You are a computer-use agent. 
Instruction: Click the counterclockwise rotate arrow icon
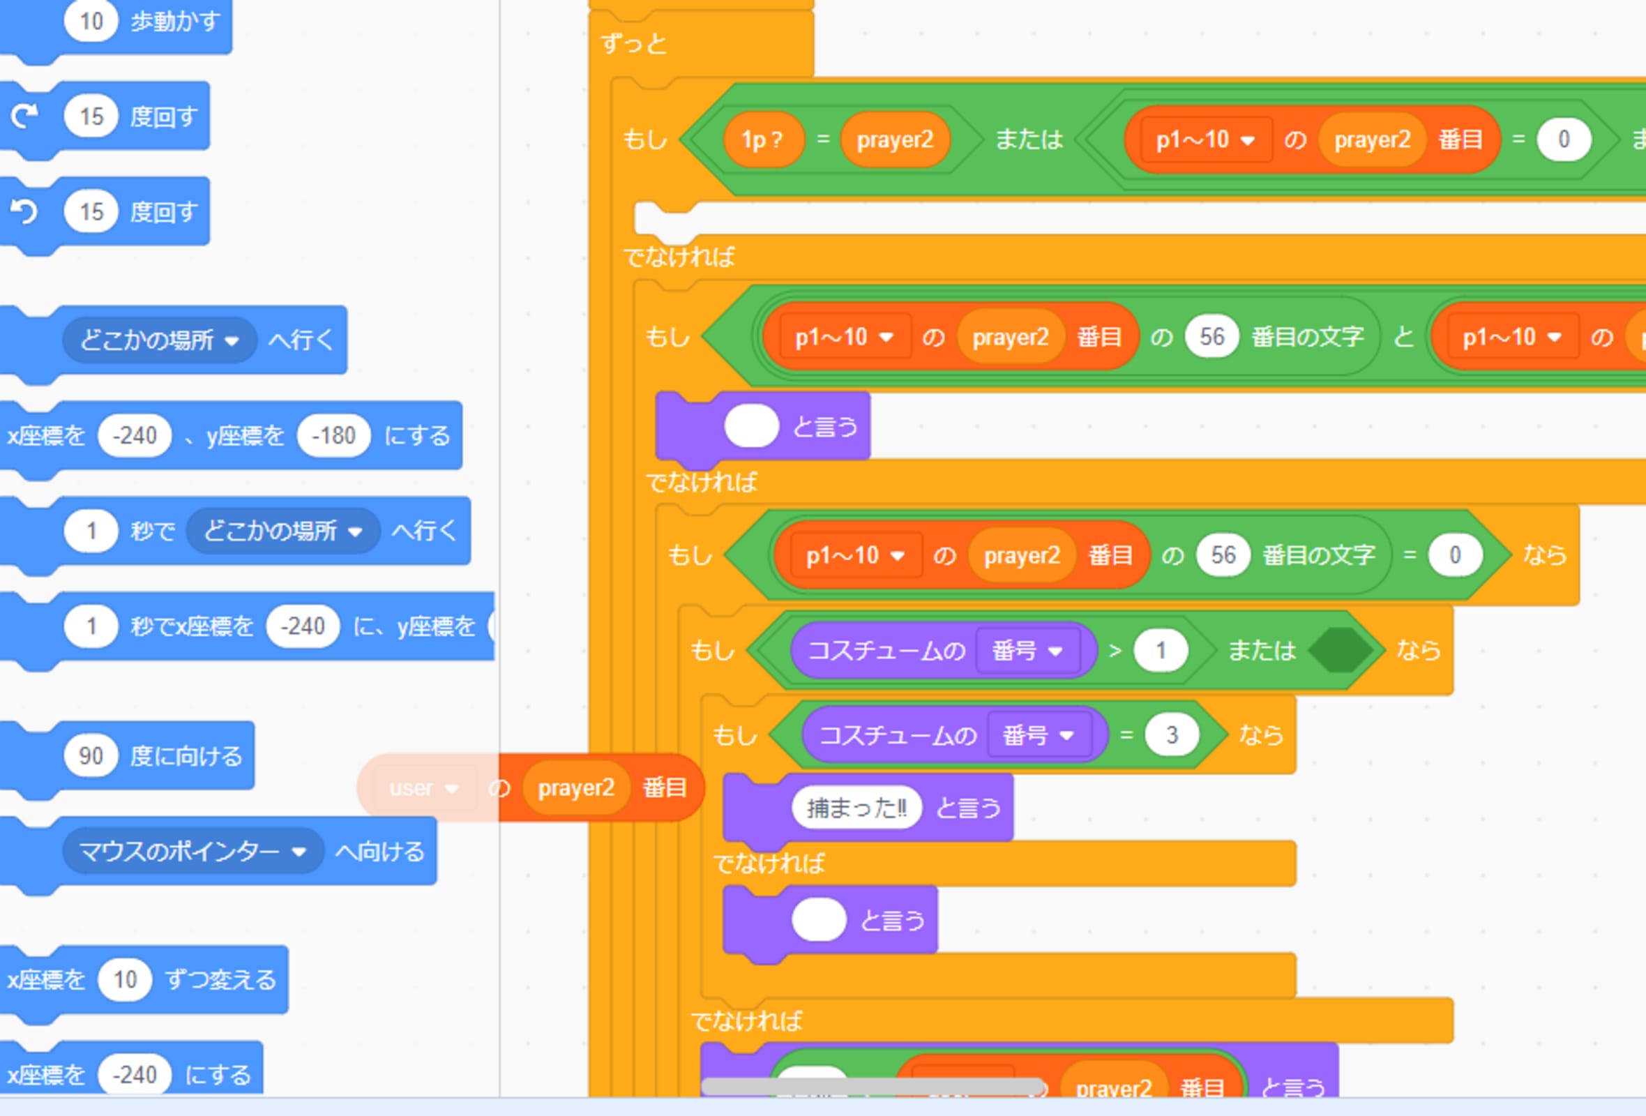click(x=25, y=211)
